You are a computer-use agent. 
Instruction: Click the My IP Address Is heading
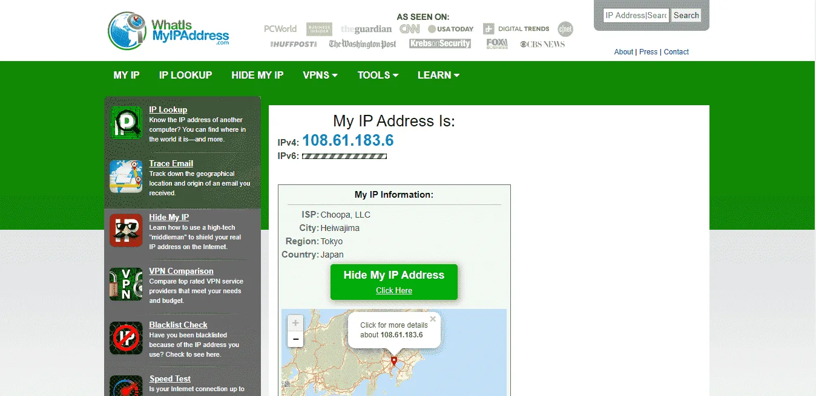coord(394,121)
